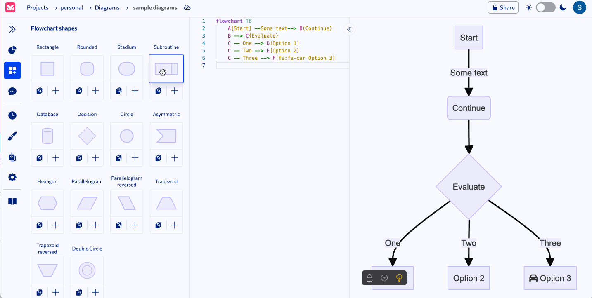Collapse the code editor panel chevron
592x298 pixels.
[x=349, y=29]
